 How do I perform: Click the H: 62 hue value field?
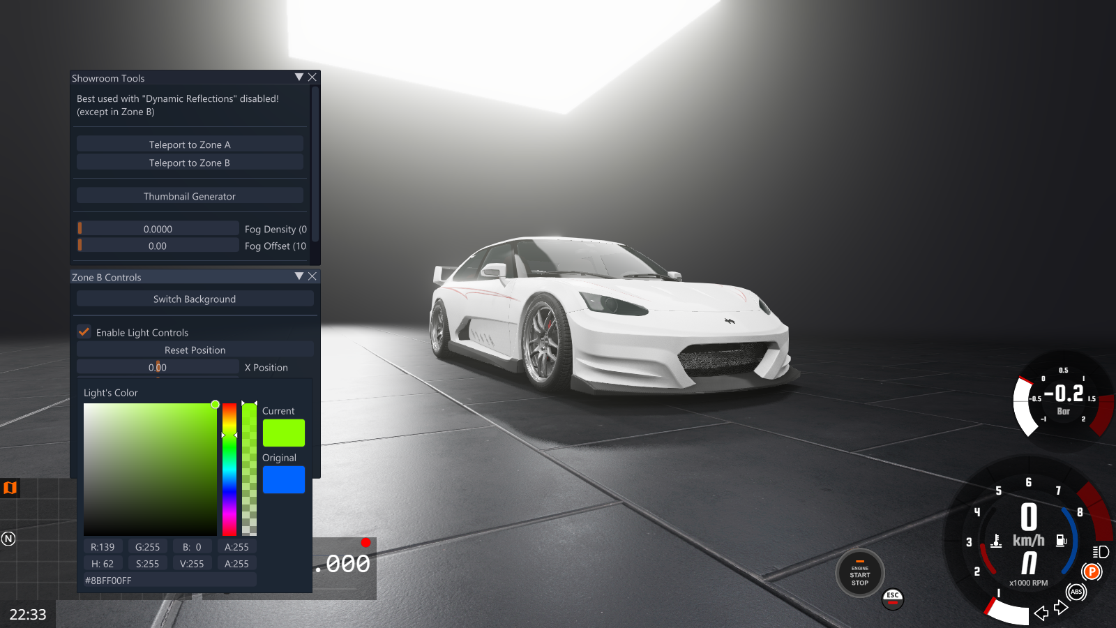pyautogui.click(x=103, y=564)
